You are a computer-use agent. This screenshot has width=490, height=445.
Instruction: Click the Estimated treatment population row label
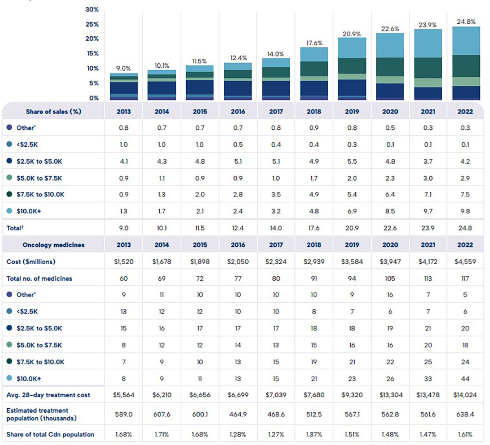coord(41,414)
